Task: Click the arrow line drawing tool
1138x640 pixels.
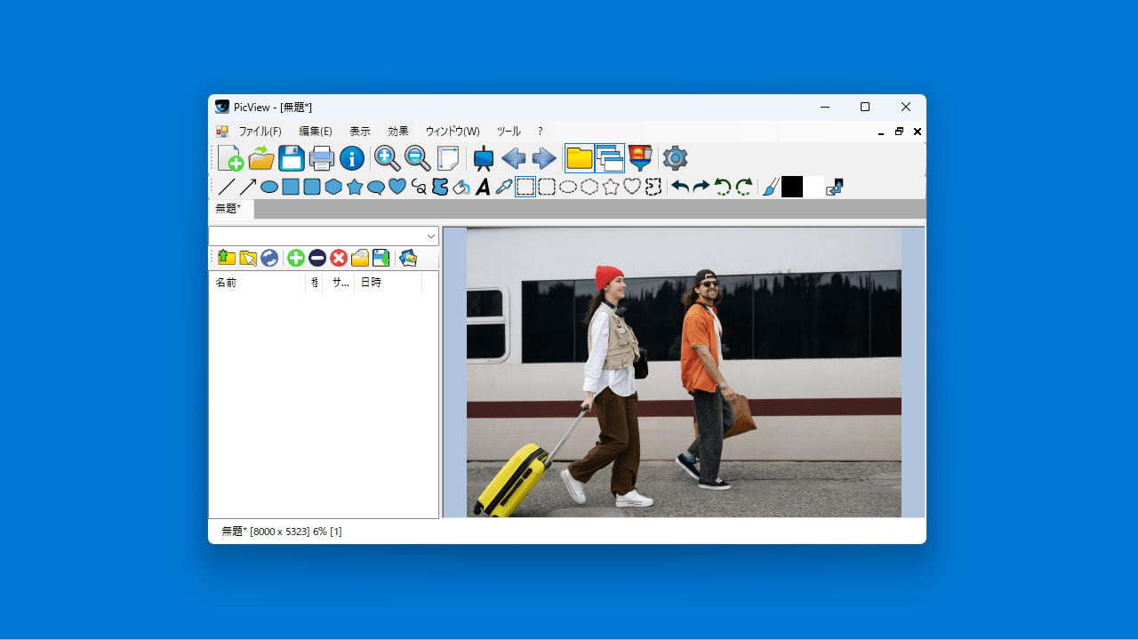Action: coord(248,187)
